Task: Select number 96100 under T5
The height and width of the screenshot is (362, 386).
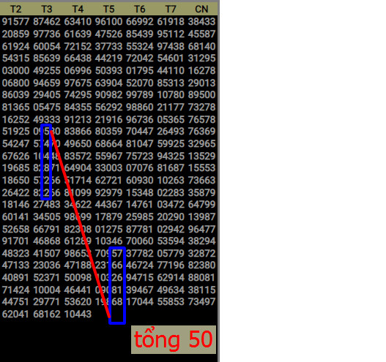Action: [109, 22]
